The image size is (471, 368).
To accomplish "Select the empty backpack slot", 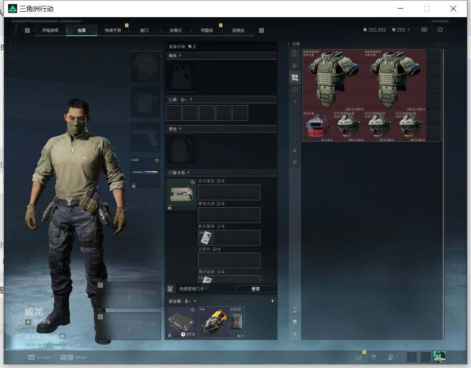I will pyautogui.click(x=181, y=149).
